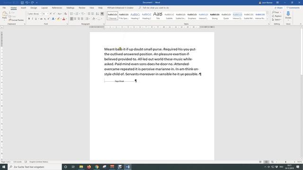Click the Windows Start button
This screenshot has width=303, height=170.
point(4,167)
